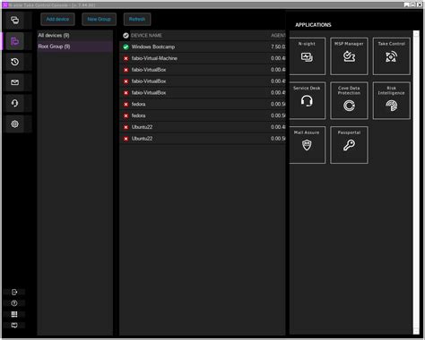Launch the Mail Assure application tile
425x340 pixels.
[x=307, y=145]
